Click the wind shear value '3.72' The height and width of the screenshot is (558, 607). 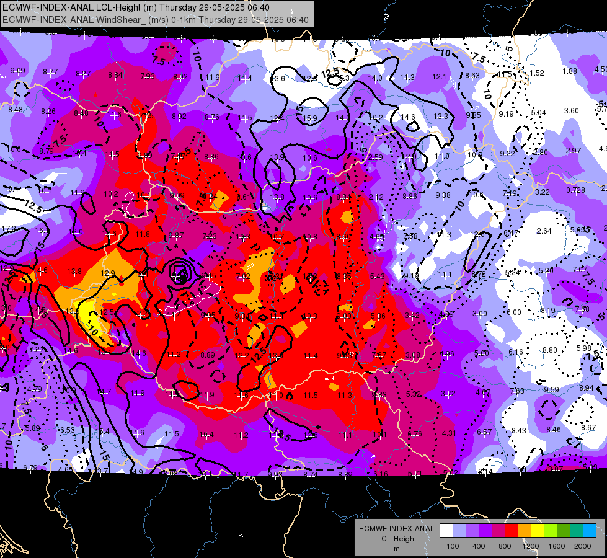point(448,394)
